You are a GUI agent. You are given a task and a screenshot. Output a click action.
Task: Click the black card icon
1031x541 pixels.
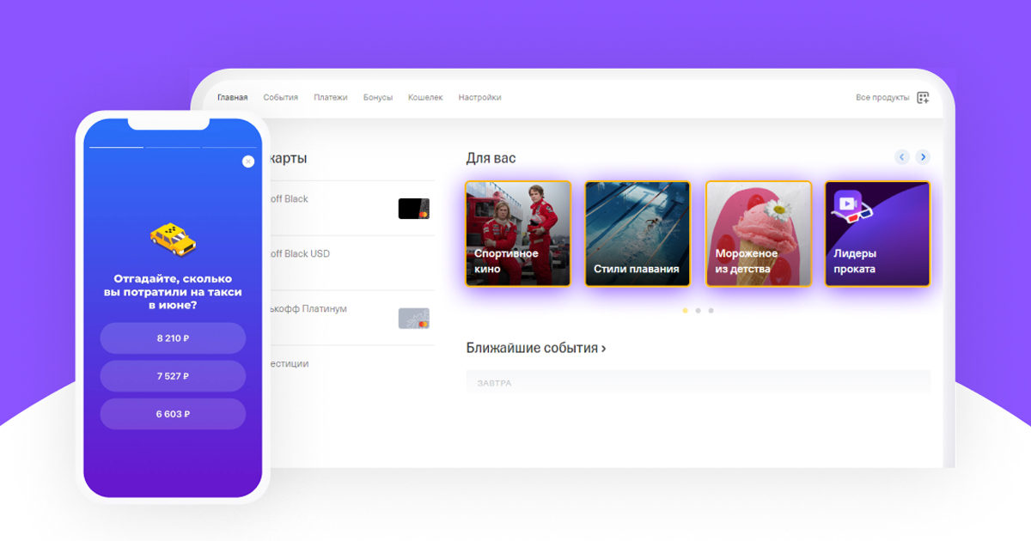(413, 209)
